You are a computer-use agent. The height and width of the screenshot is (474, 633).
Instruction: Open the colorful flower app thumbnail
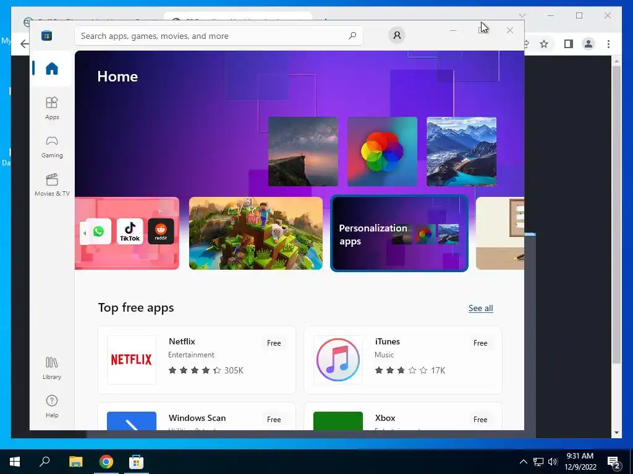point(382,152)
